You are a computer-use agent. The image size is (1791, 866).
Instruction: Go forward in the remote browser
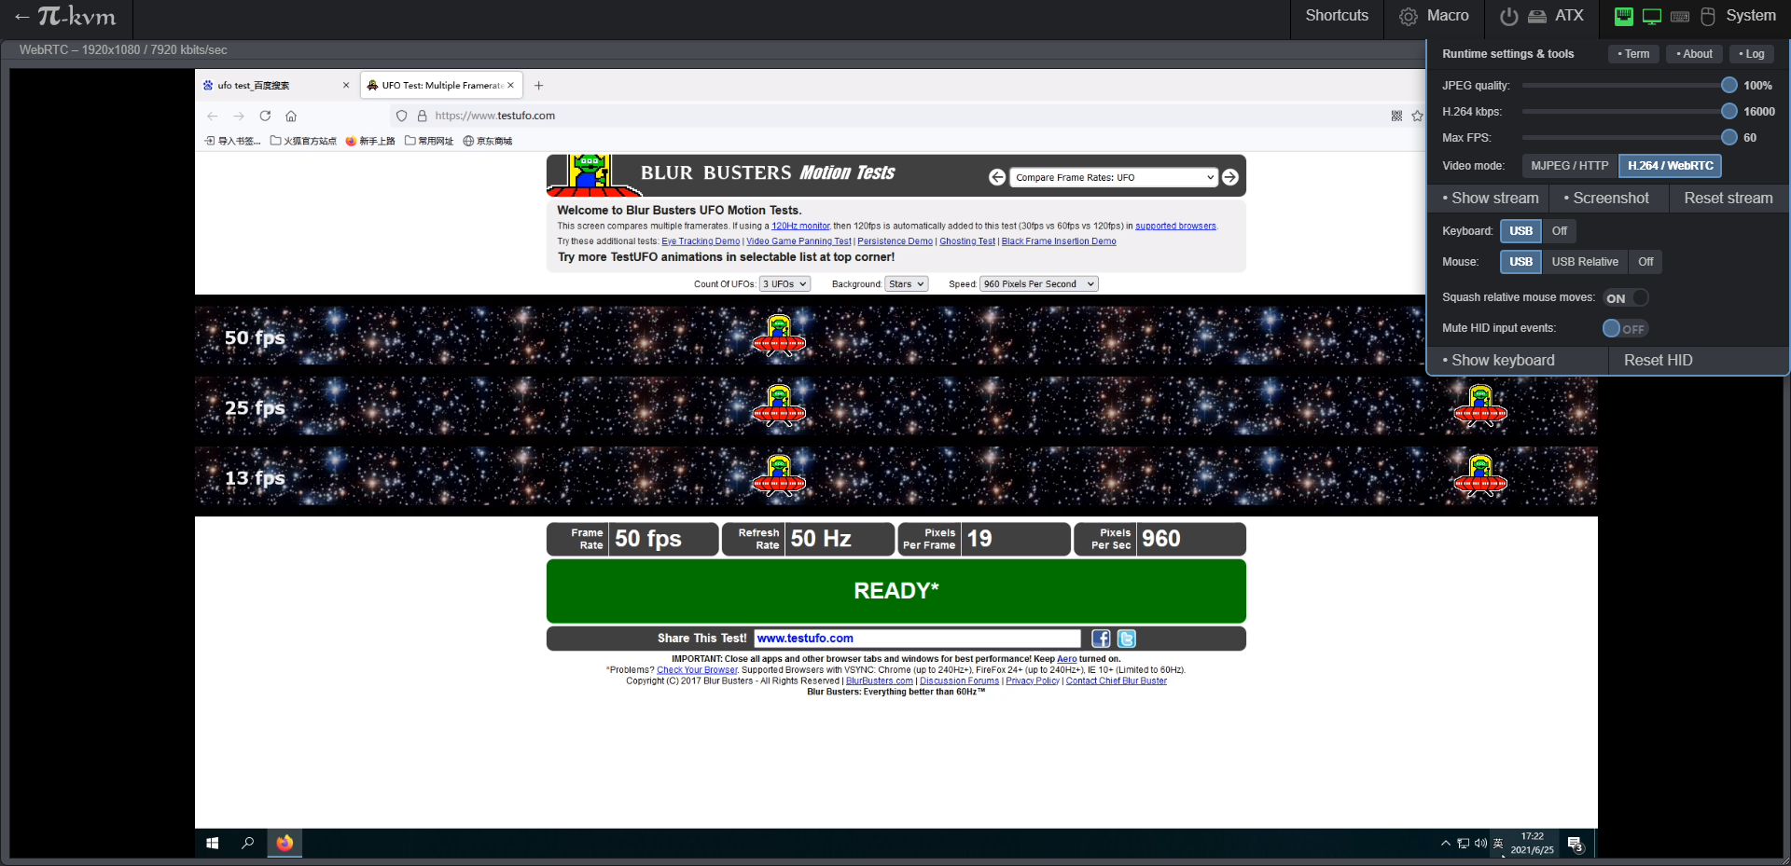click(239, 116)
